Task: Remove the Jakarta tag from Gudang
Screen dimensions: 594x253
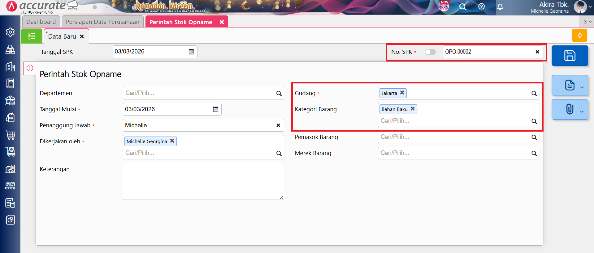Action: [402, 93]
